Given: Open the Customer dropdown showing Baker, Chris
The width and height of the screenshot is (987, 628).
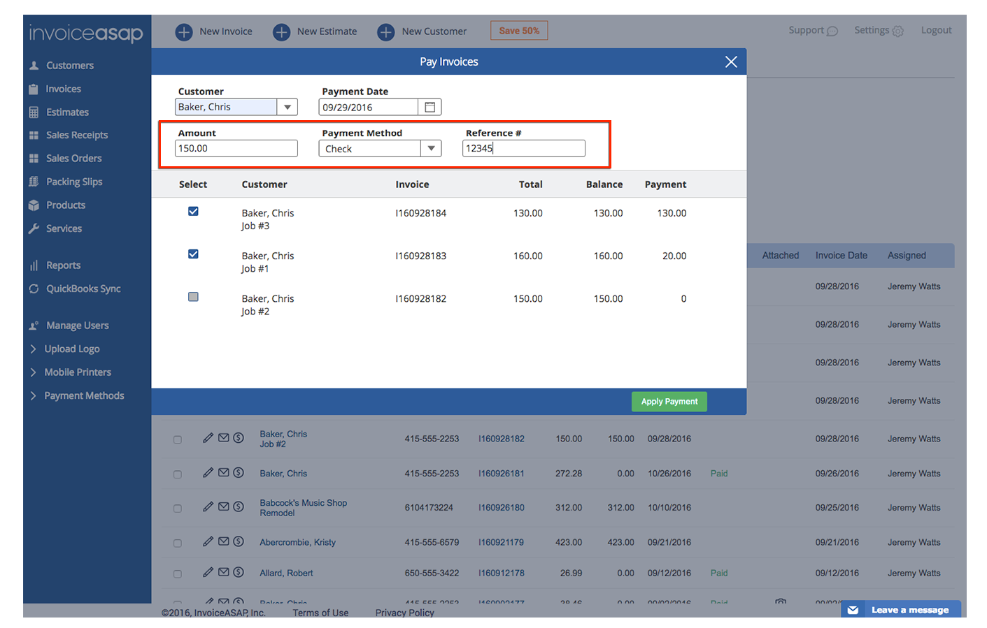Looking at the screenshot, I should 287,107.
